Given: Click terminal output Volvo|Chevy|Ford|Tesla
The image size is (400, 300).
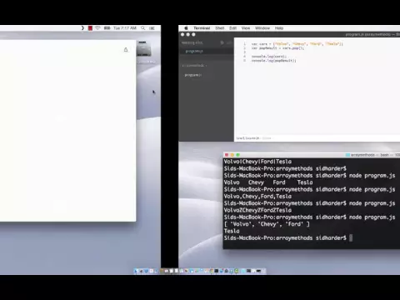Looking at the screenshot, I should click(257, 162).
